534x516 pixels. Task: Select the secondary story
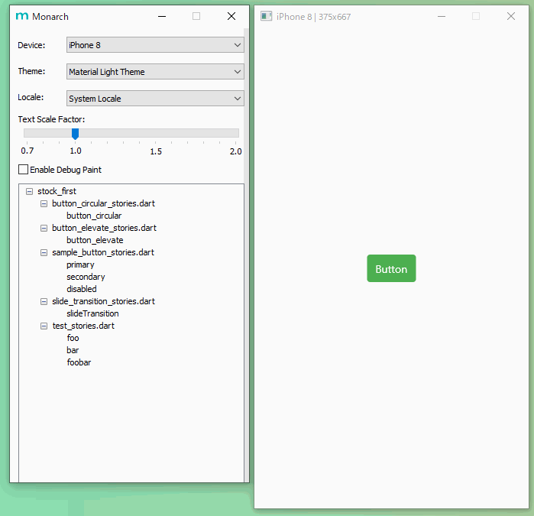coord(86,277)
